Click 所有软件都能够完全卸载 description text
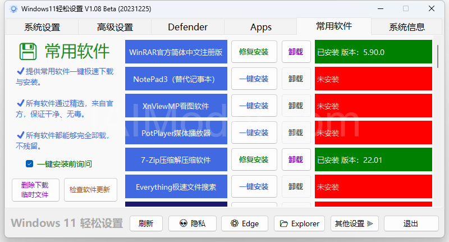The height and width of the screenshot is (242, 449). click(63, 140)
